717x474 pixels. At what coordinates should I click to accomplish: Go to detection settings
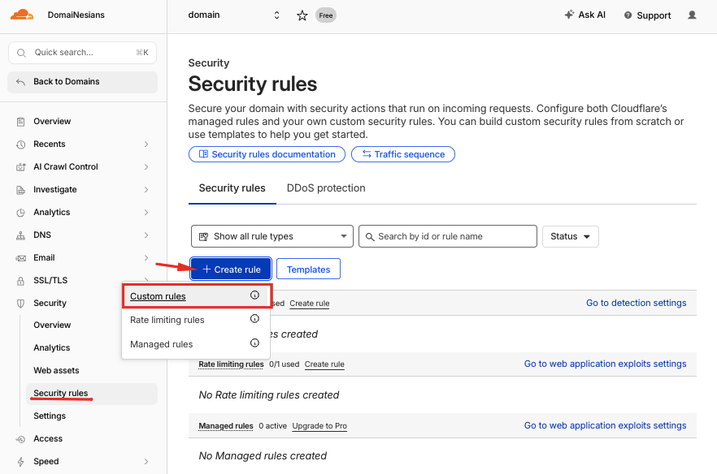click(636, 303)
